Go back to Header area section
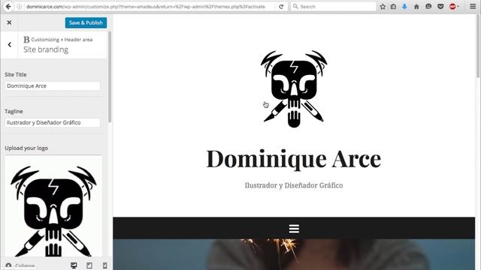This screenshot has height=270, width=481. (10, 45)
